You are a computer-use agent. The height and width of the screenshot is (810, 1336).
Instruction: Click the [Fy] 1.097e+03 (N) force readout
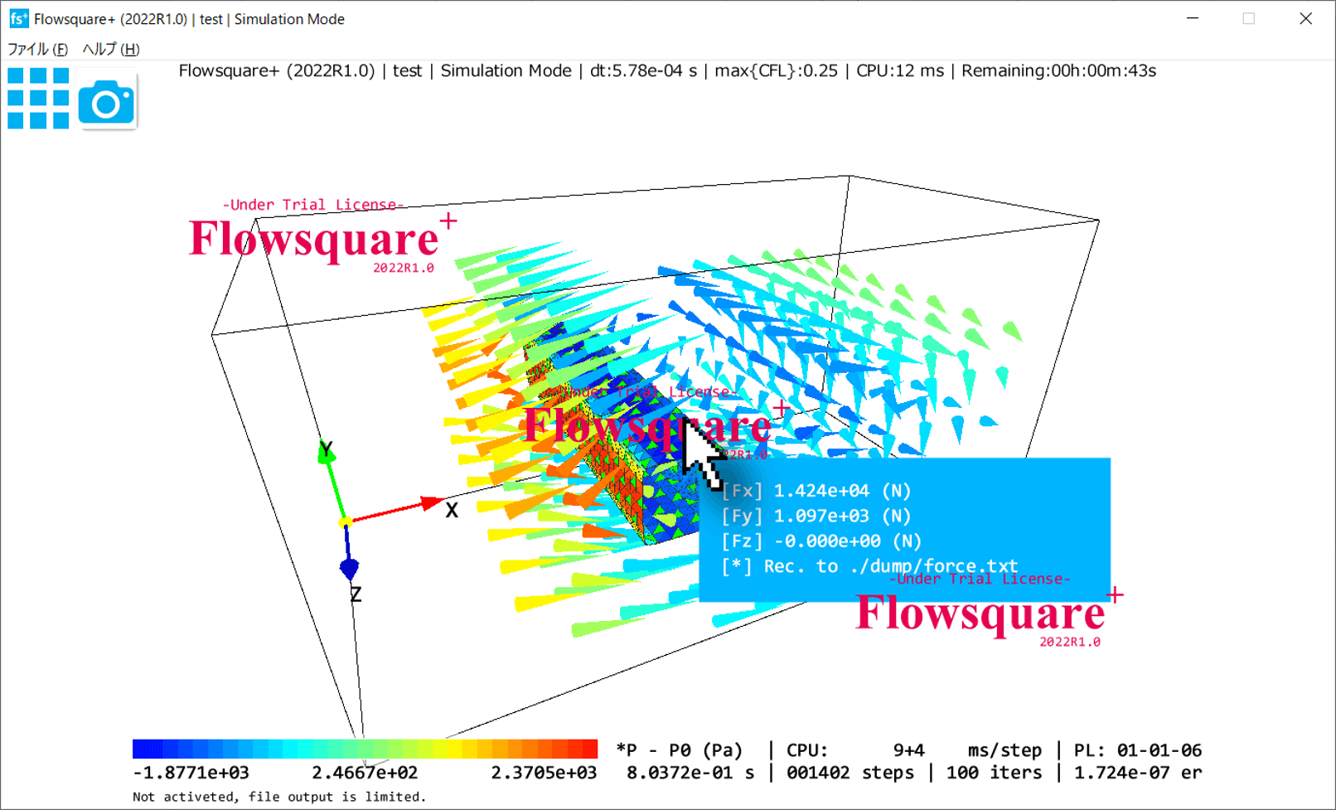816,516
